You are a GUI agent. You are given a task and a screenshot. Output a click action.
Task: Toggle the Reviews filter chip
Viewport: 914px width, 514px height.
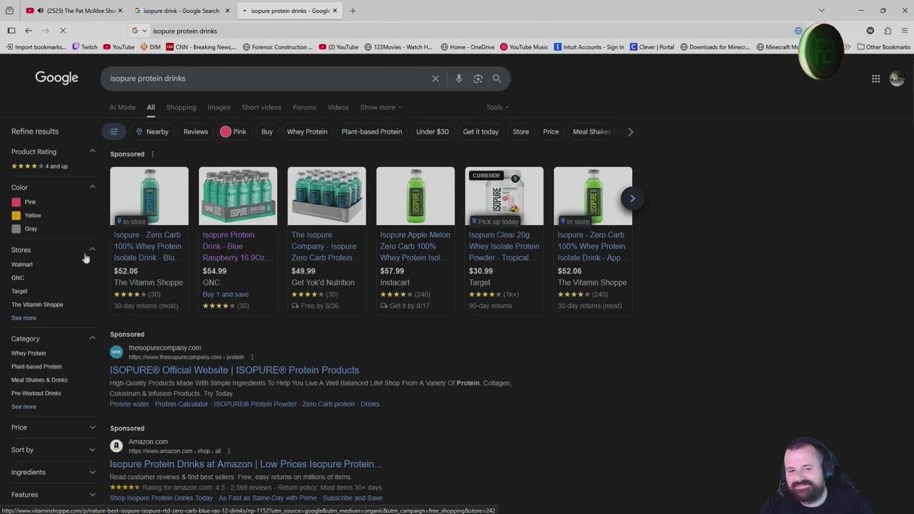coord(196,131)
